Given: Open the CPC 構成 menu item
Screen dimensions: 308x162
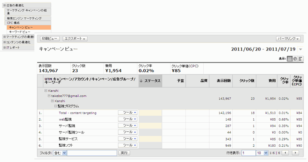Looking at the screenshot, I should [28, 23].
